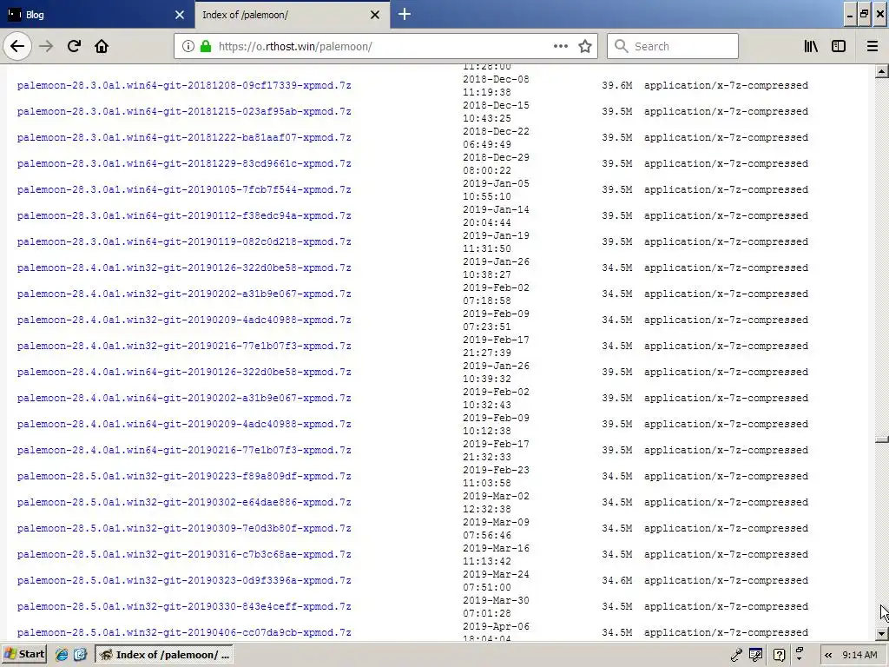889x667 pixels.
Task: Click the 9:14 AM system clock
Action: 859,655
